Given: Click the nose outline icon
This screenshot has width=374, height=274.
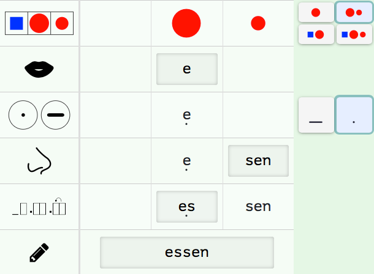Looking at the screenshot, I should [39, 161].
